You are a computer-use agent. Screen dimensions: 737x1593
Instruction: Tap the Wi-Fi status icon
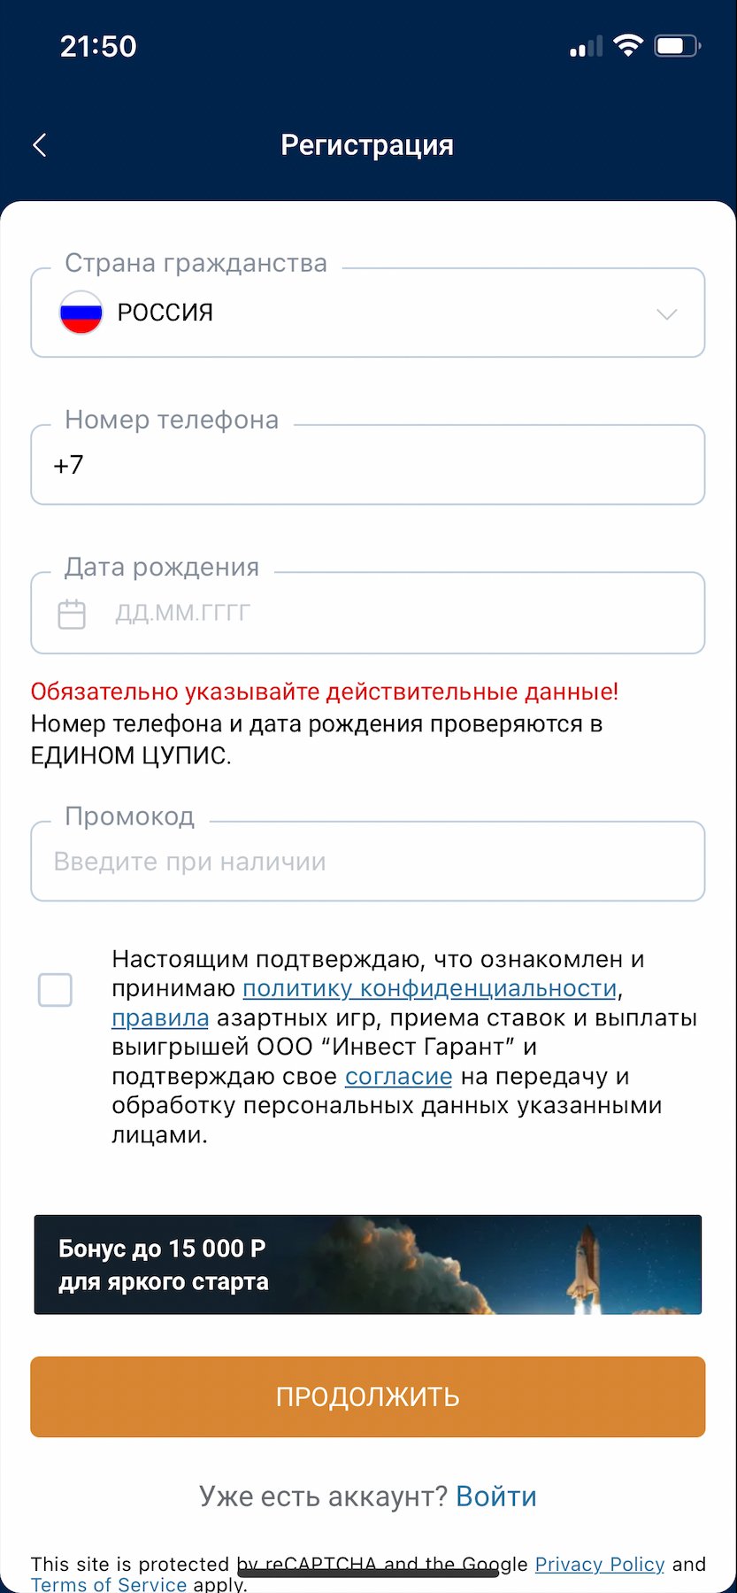tap(628, 46)
